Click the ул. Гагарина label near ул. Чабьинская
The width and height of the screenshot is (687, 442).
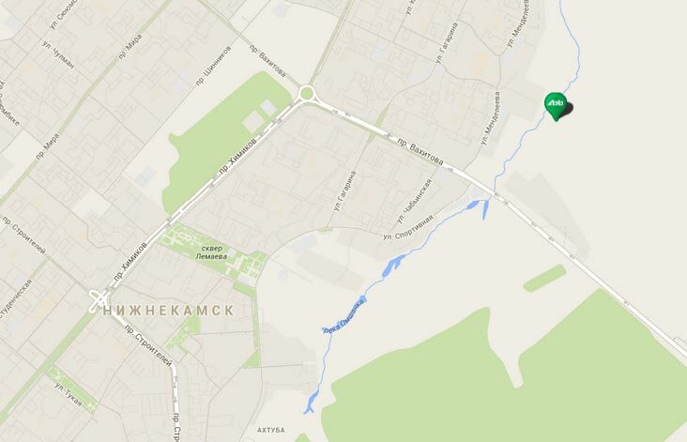344,191
